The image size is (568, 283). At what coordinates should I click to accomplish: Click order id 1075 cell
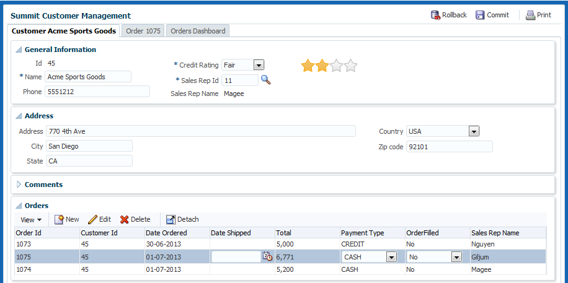point(47,258)
